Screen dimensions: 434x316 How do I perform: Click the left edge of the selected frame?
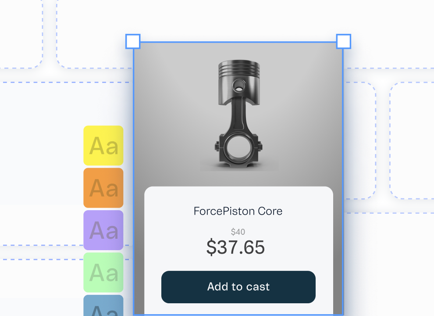point(133,176)
